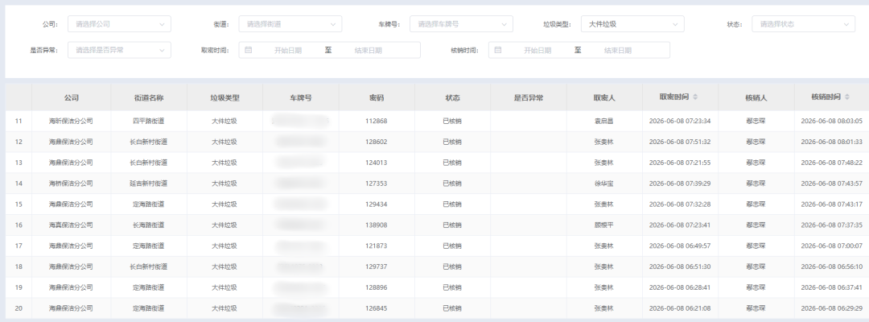Click the calendar icon in 核销时间 range
Viewport: 869px width, 322px height.
click(498, 50)
